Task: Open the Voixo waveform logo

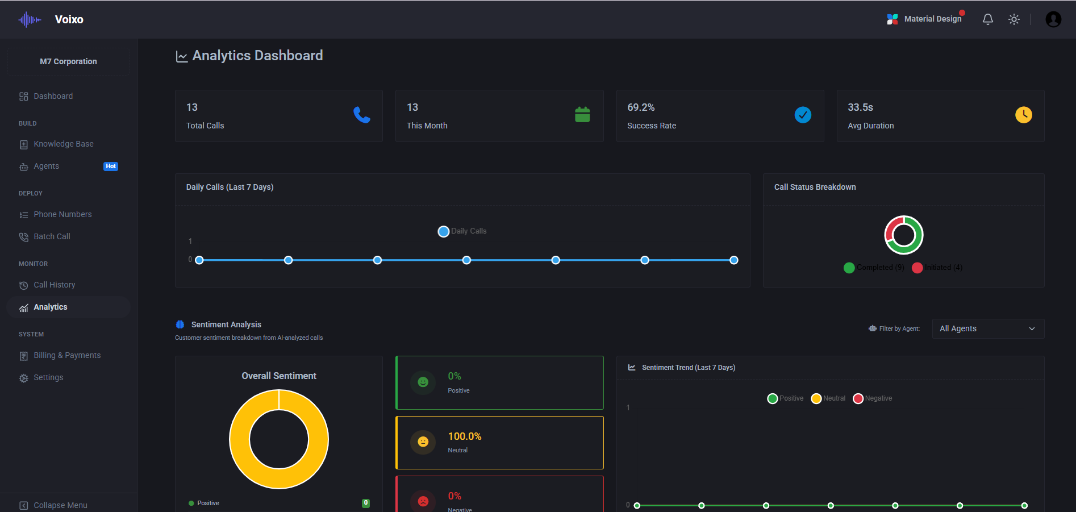Action: coord(30,19)
